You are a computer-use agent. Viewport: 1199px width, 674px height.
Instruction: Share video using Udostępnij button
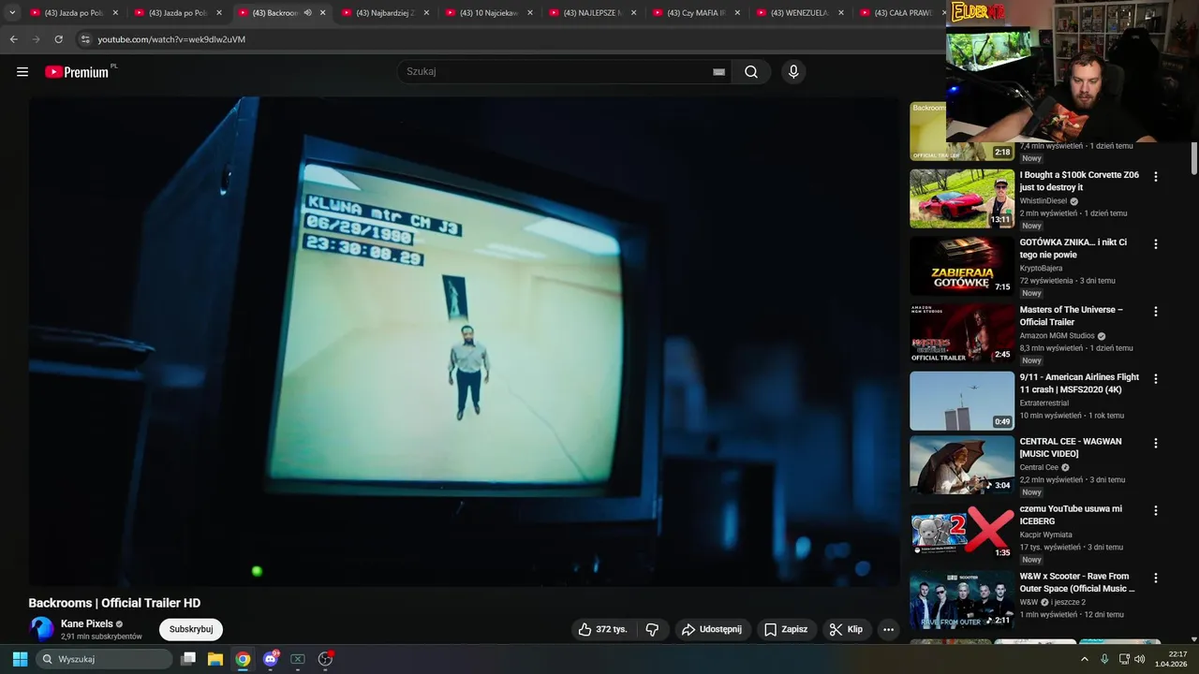click(711, 629)
